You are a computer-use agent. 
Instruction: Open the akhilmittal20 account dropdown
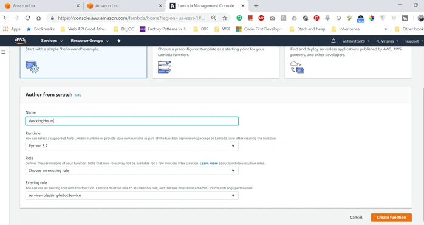[356, 41]
